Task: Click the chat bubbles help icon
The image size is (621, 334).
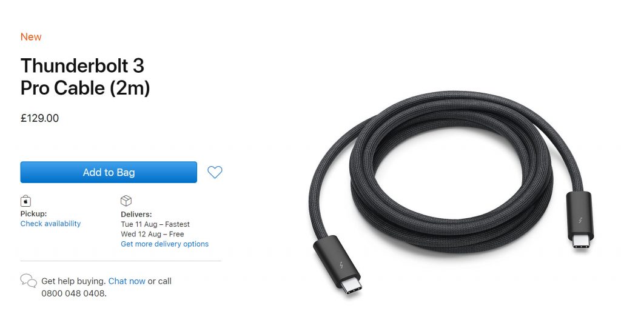Action: point(29,281)
